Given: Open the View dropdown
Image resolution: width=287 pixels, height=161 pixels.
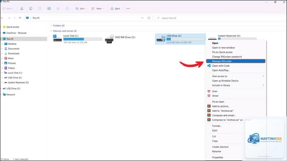Looking at the screenshot, I should tap(98, 9).
